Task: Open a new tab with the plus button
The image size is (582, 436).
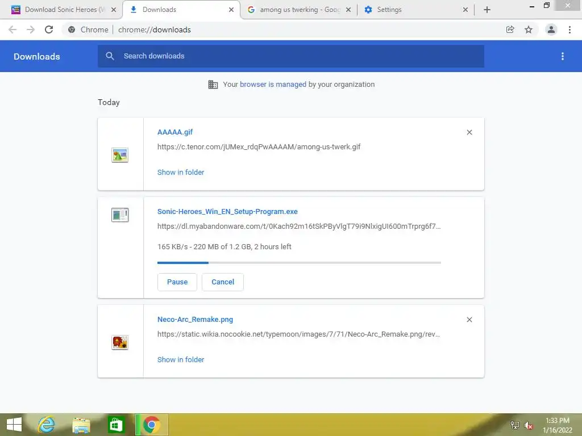Action: point(487,10)
